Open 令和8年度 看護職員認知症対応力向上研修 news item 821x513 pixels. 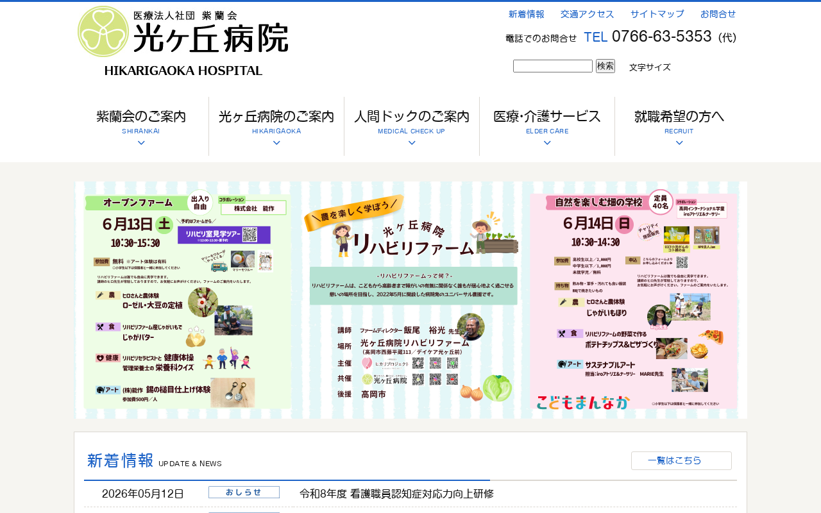(x=396, y=494)
